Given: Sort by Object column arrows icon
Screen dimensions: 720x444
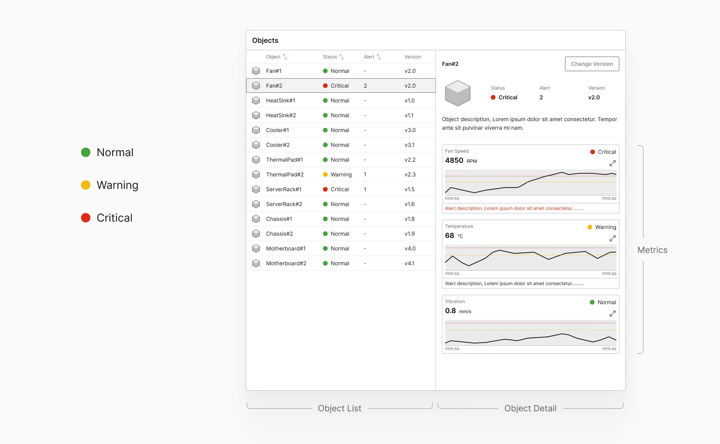Looking at the screenshot, I should [x=285, y=57].
